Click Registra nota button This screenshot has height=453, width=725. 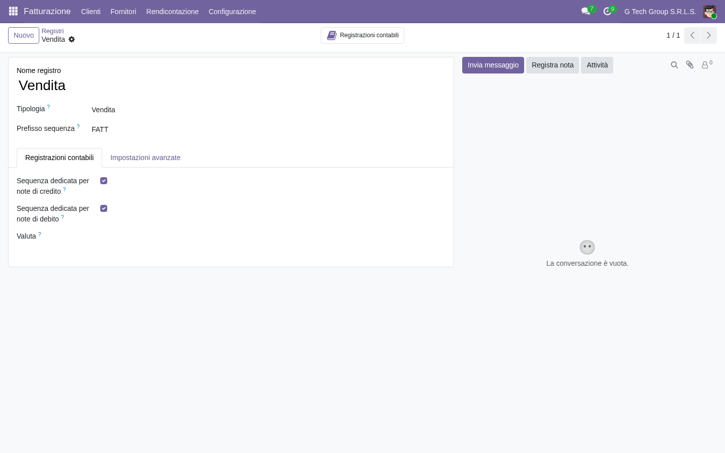[x=552, y=65]
